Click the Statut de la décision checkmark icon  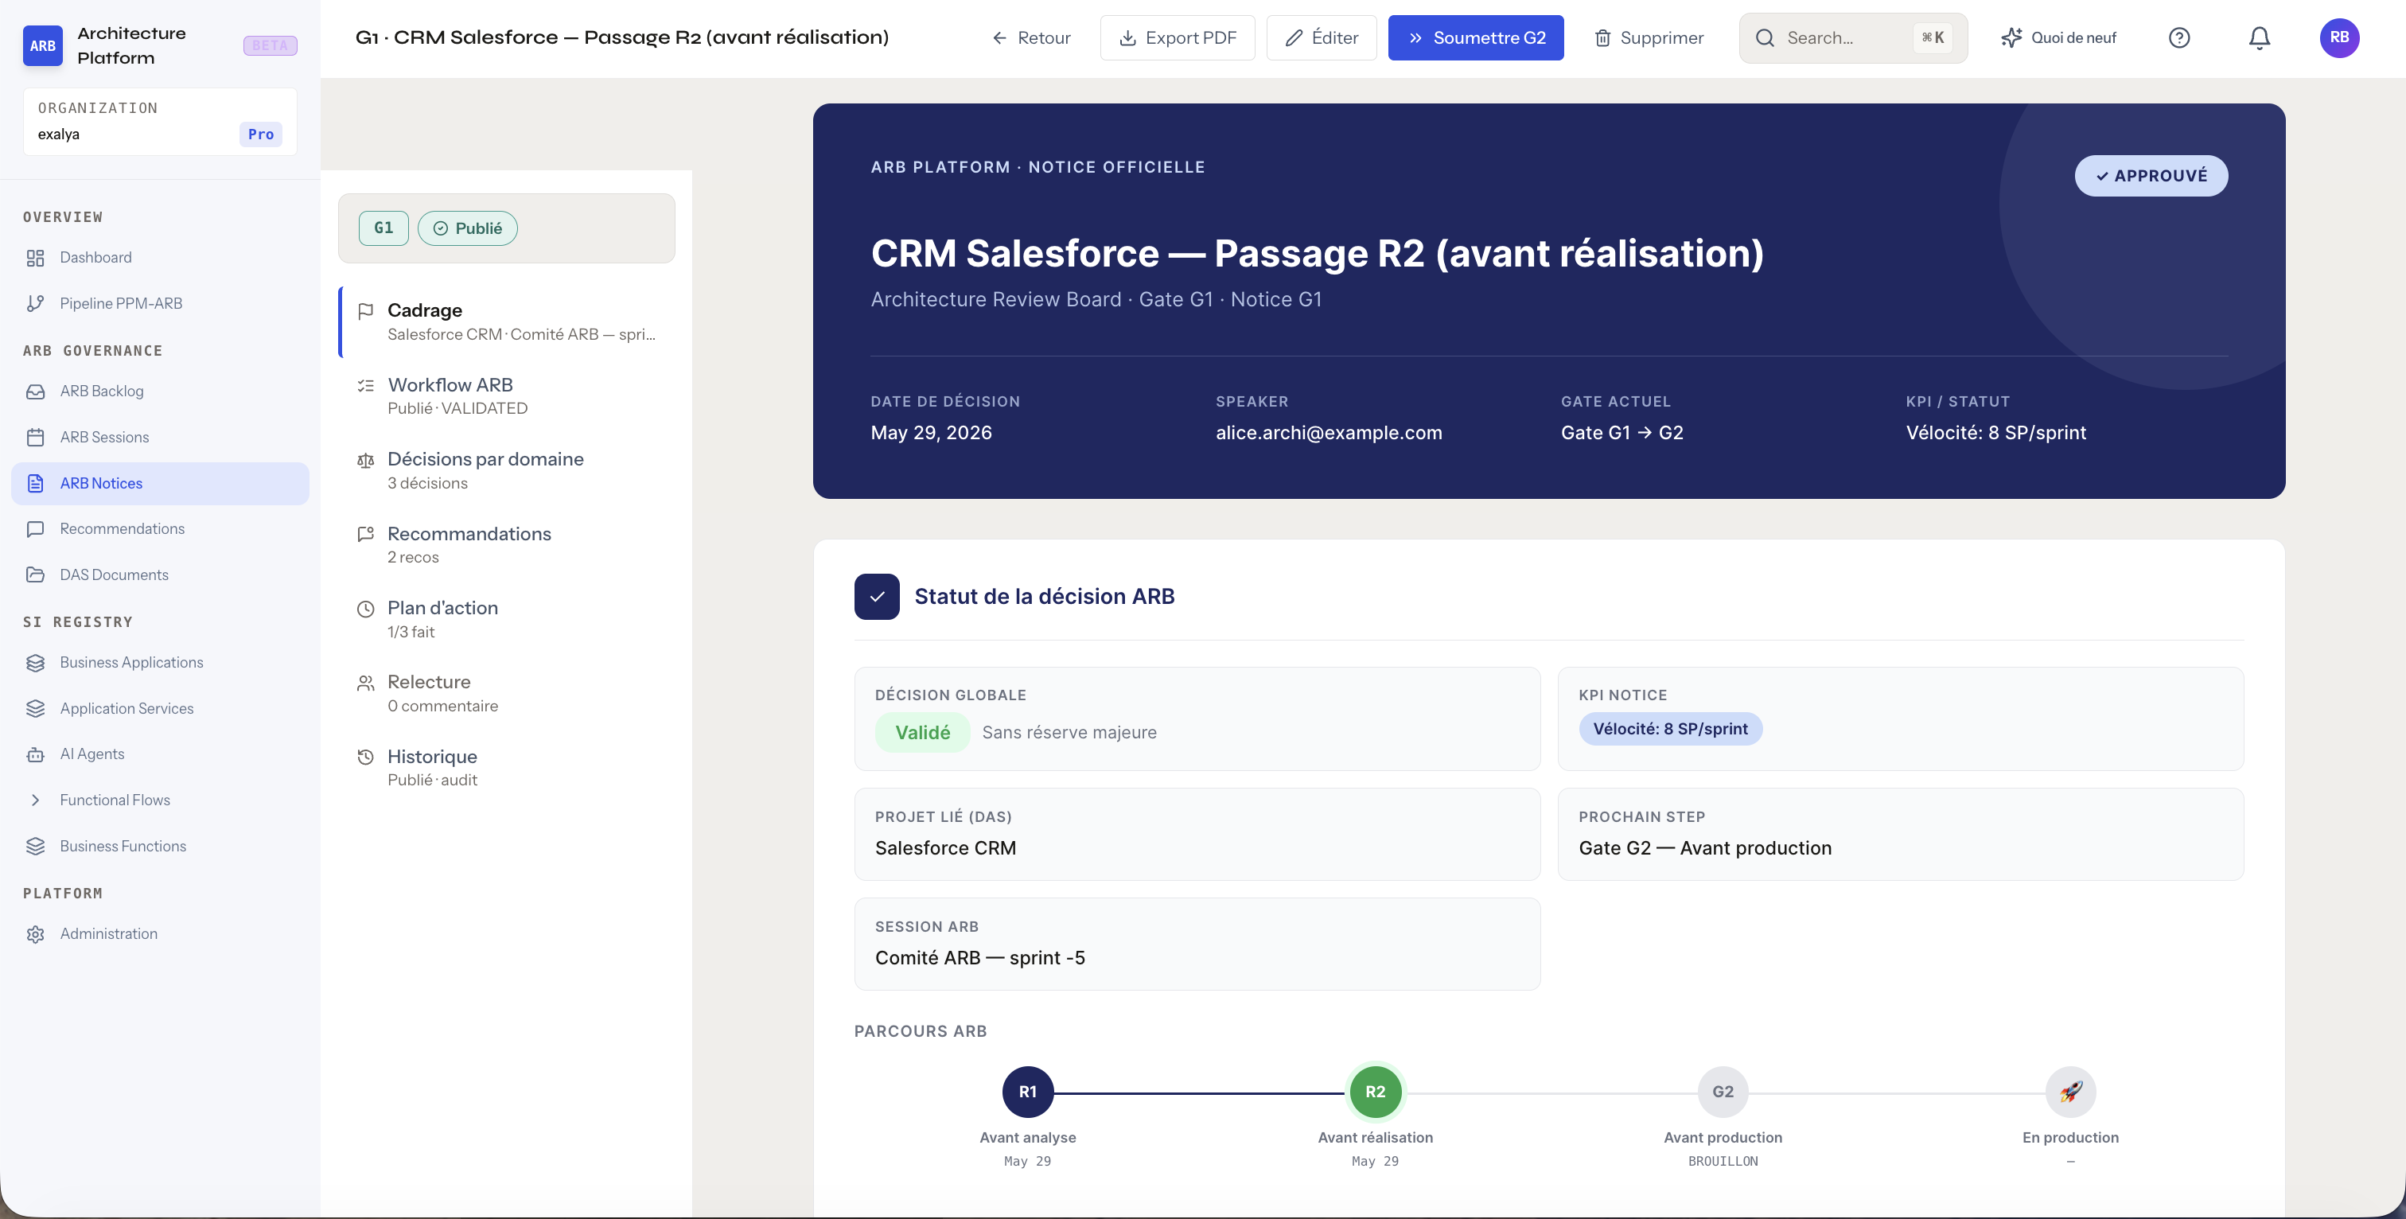[x=877, y=597]
